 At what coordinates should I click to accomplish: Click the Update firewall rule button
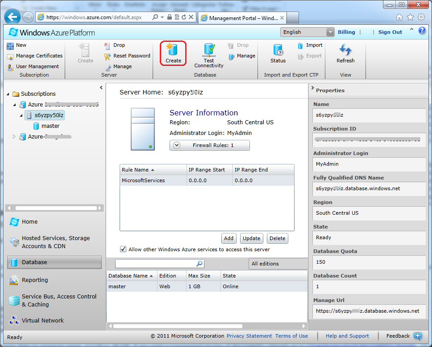pyautogui.click(x=251, y=238)
